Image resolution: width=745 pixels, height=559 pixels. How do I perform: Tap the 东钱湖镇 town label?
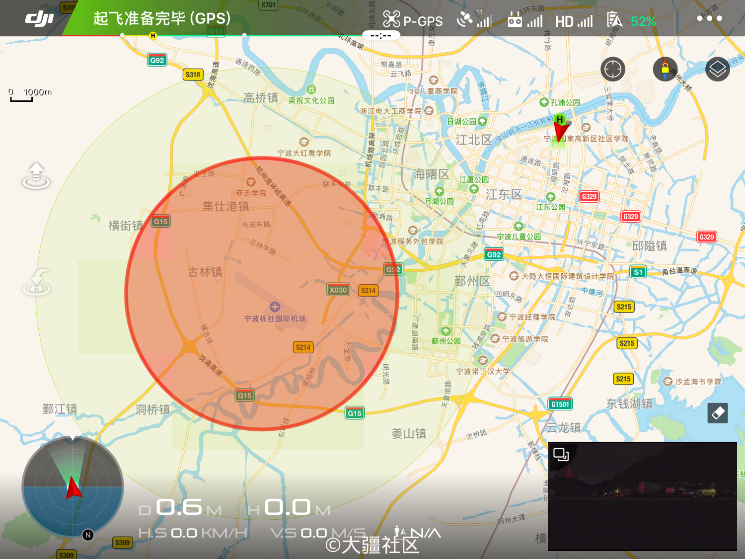[x=629, y=403]
